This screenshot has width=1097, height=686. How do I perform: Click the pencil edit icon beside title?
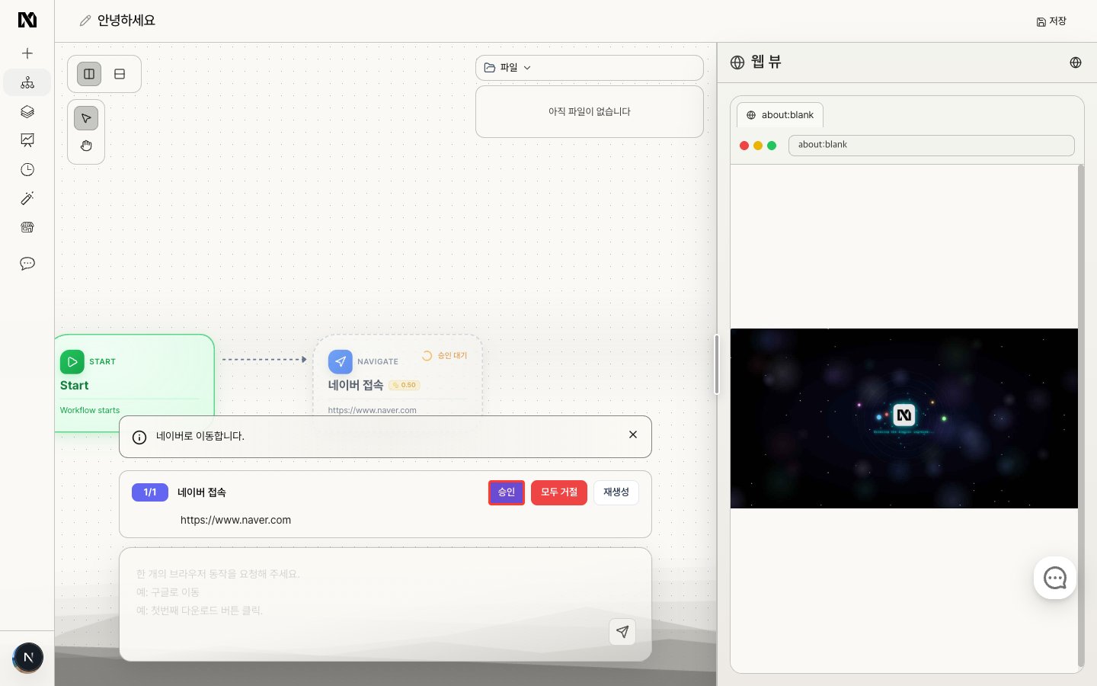[85, 21]
